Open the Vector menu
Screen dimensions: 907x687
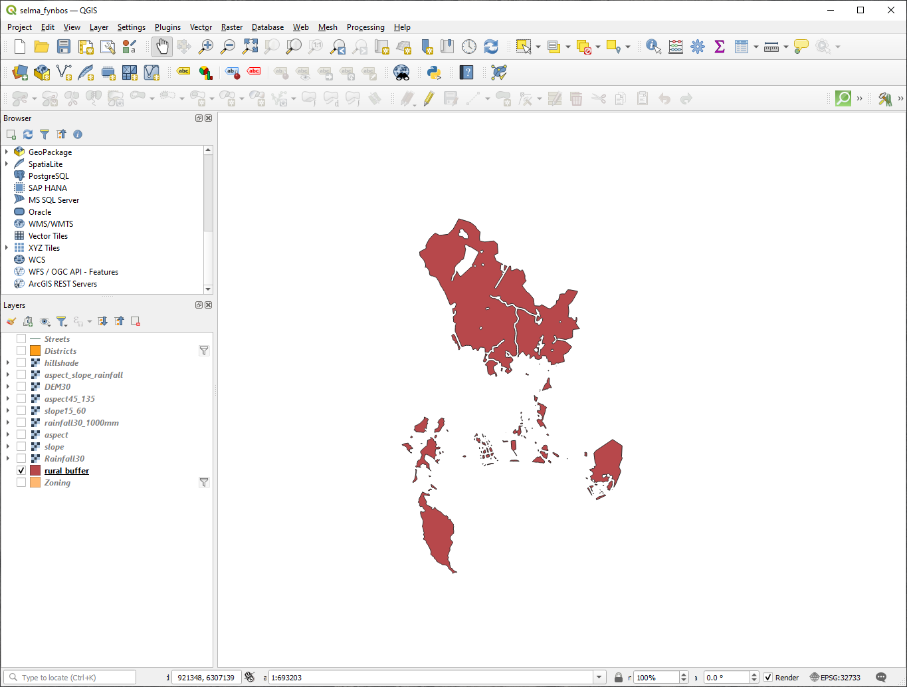(201, 27)
